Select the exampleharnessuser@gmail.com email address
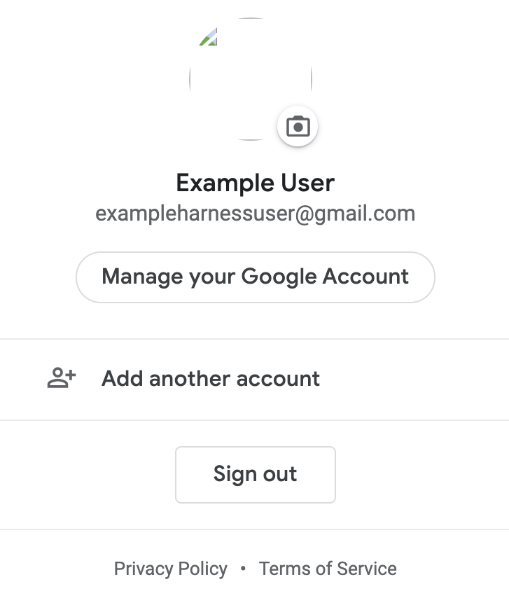The image size is (509, 589). pyautogui.click(x=255, y=214)
